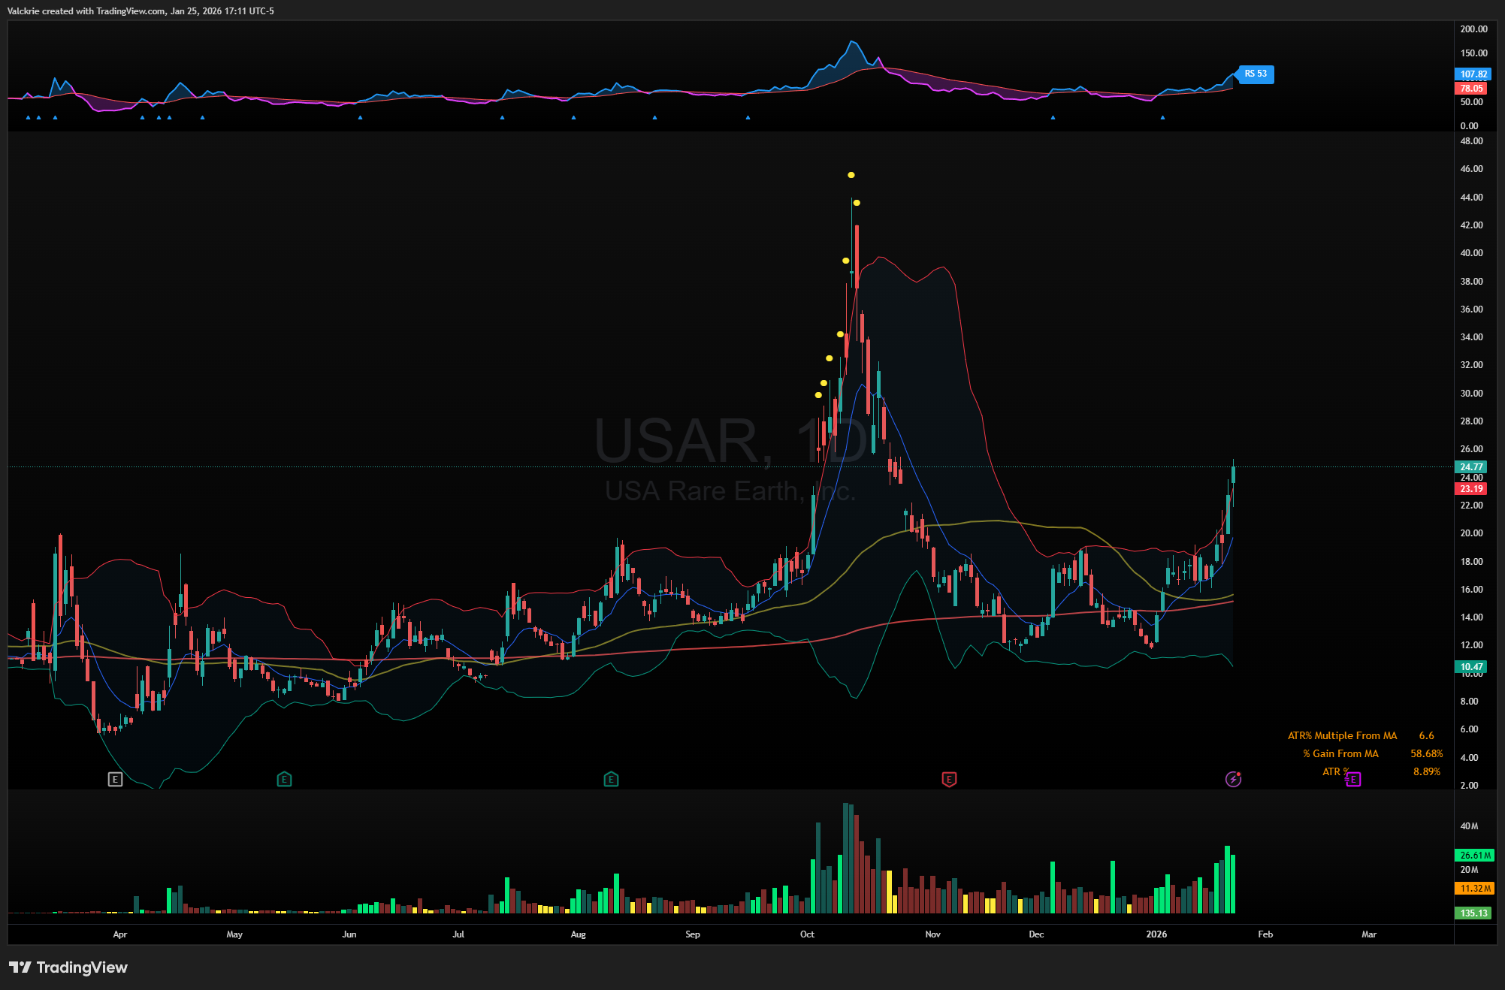Click the 2026 label on time axis
This screenshot has width=1505, height=990.
1156,934
